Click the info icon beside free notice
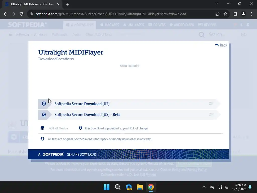 [80, 128]
